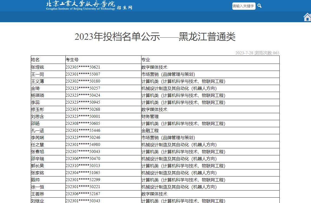Click 数字媒体技术 in 修玉彬 row
The height and width of the screenshot is (203, 311).
(154, 110)
